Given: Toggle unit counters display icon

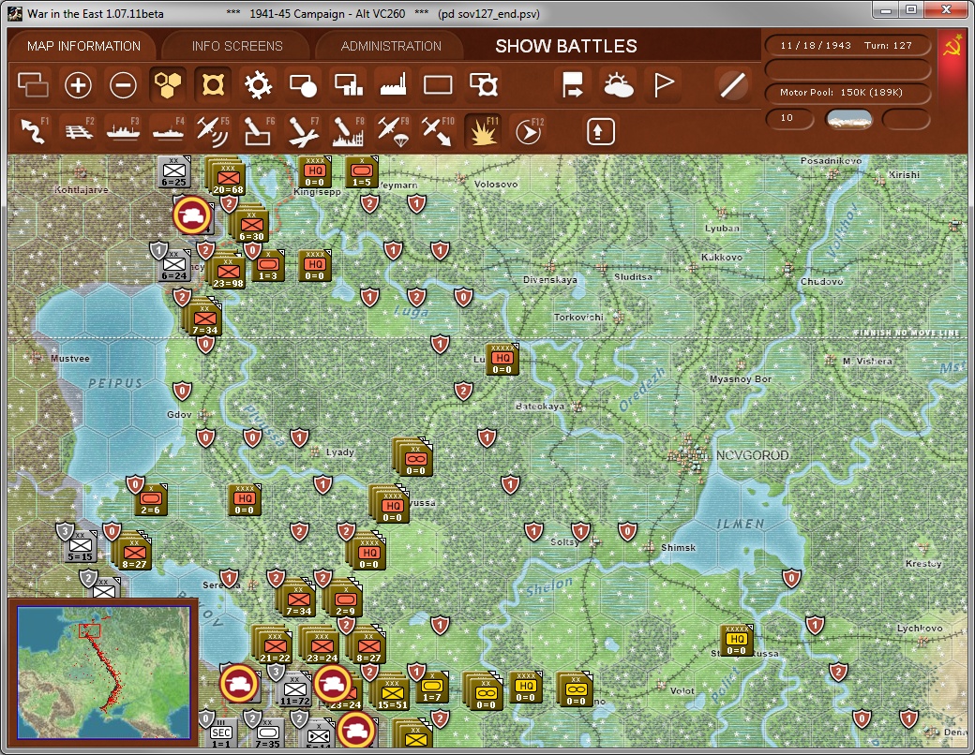Looking at the screenshot, I should pos(33,85).
